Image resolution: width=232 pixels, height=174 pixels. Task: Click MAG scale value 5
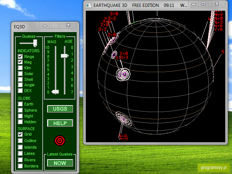point(48,70)
